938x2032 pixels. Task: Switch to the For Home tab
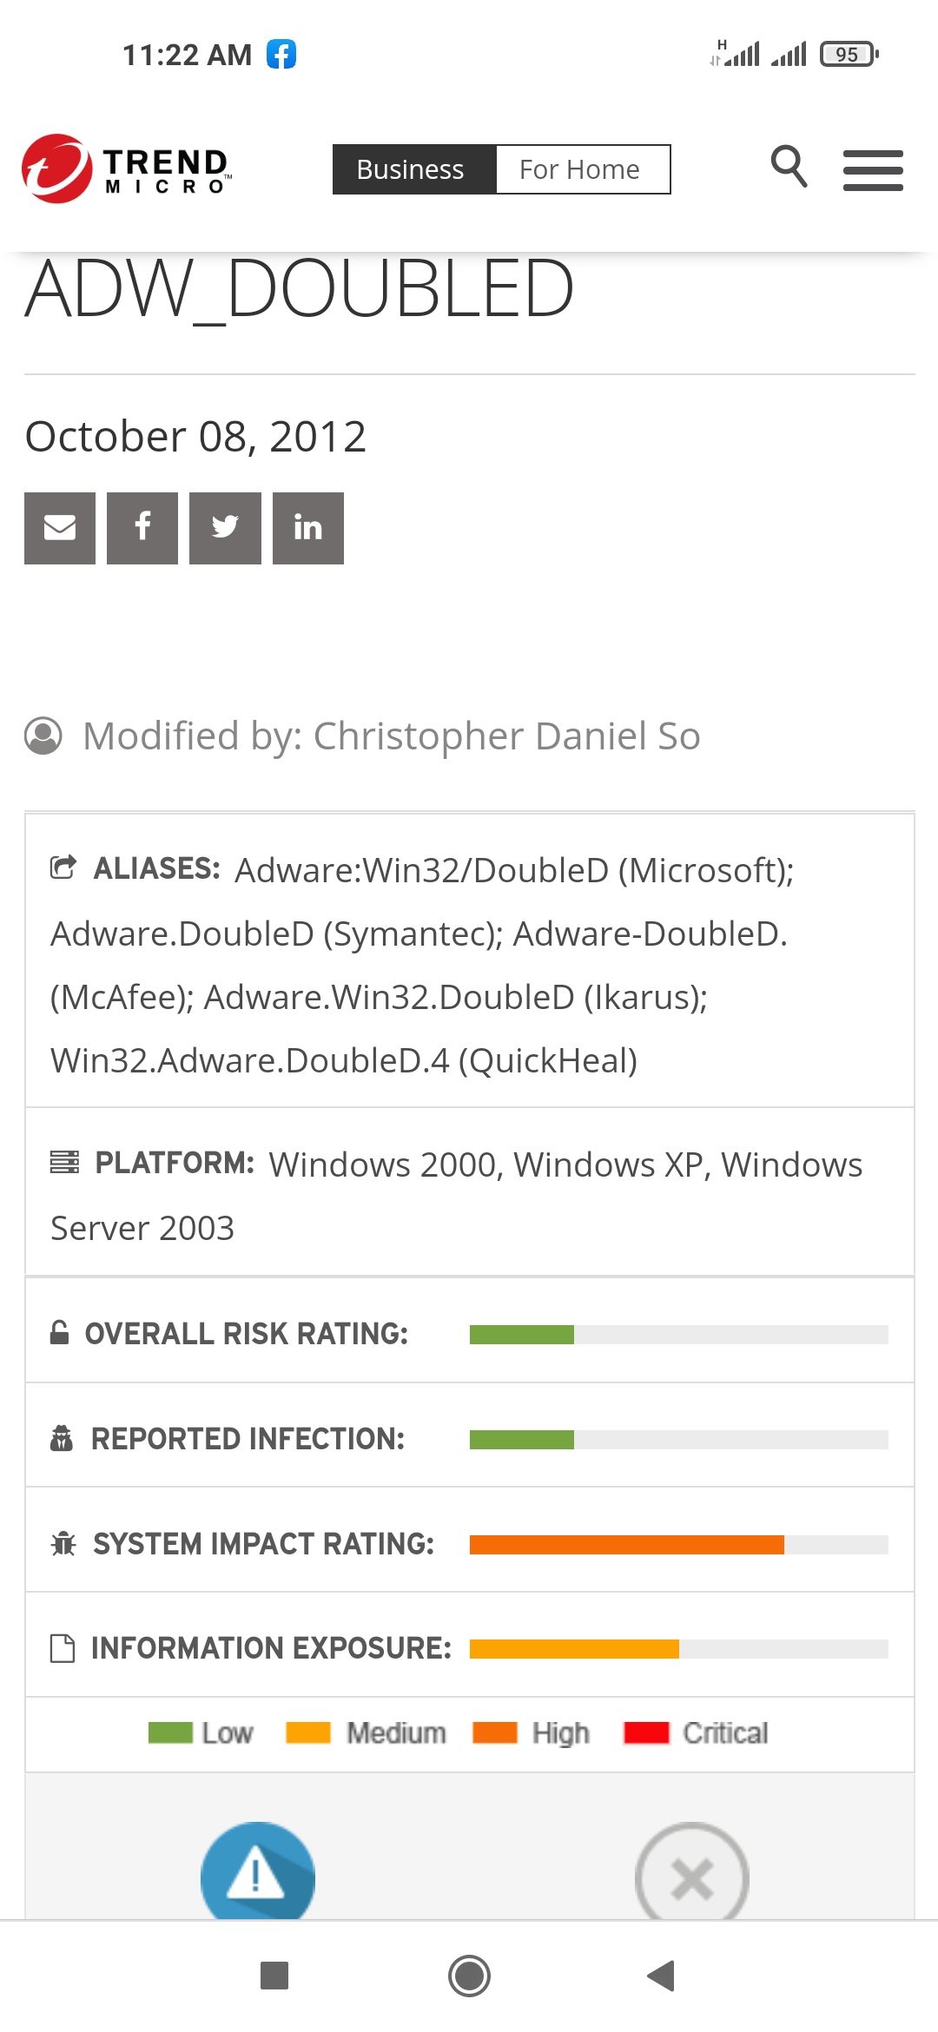tap(580, 168)
